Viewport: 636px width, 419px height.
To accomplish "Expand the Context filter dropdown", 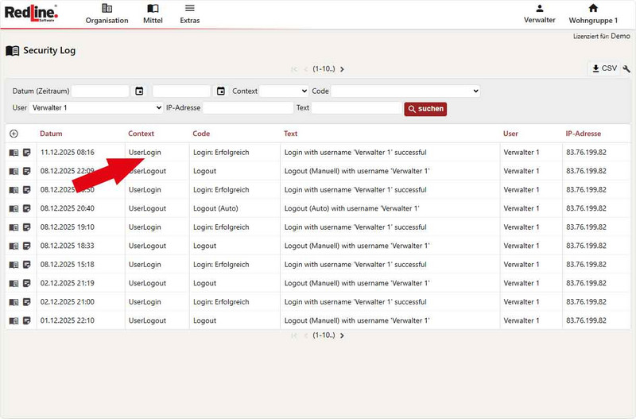I will [x=284, y=91].
